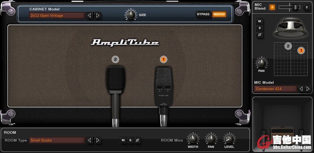Click the room preview thumbnail

click(282, 124)
